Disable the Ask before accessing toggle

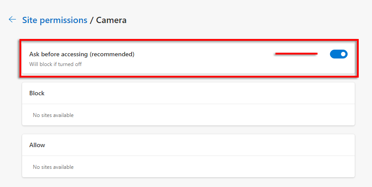pyautogui.click(x=339, y=54)
